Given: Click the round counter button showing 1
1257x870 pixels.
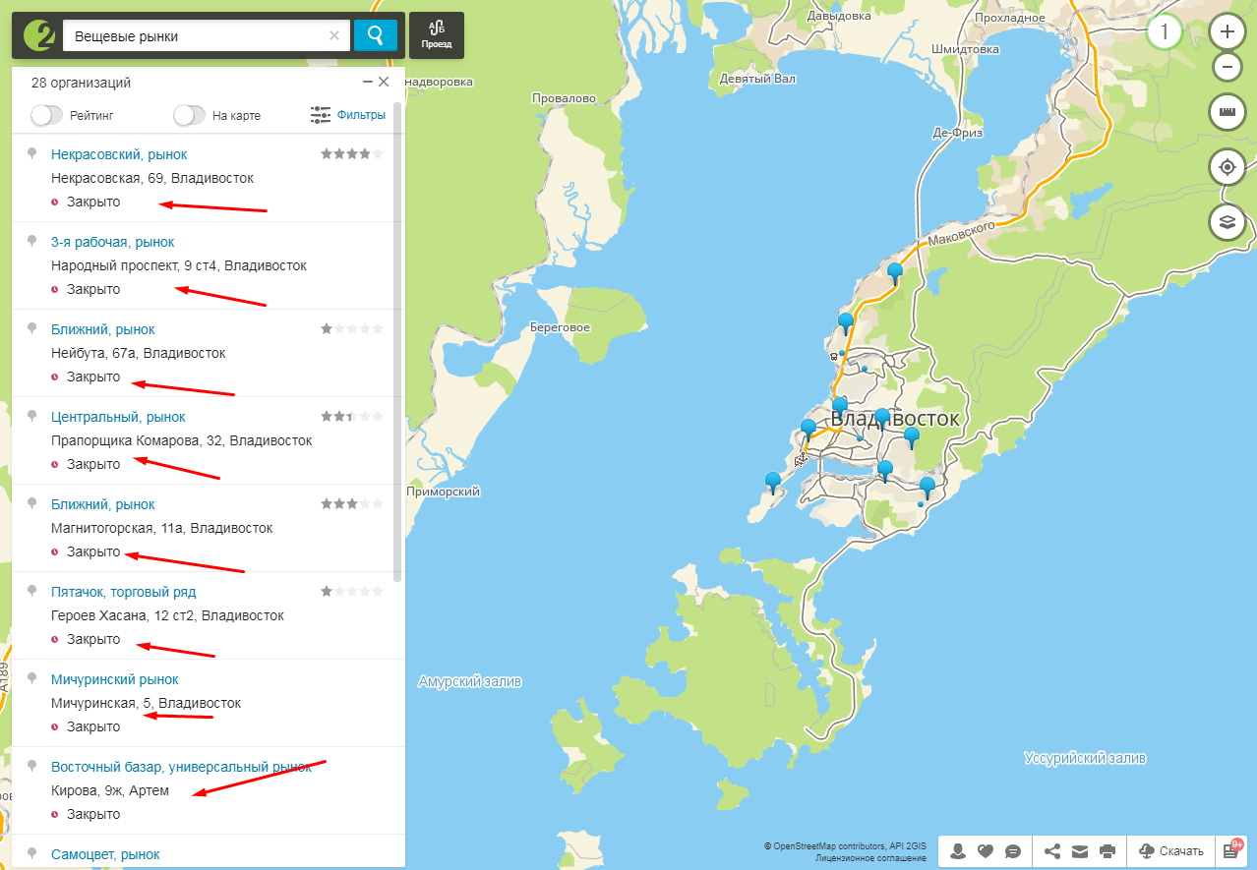Looking at the screenshot, I should click(x=1165, y=32).
